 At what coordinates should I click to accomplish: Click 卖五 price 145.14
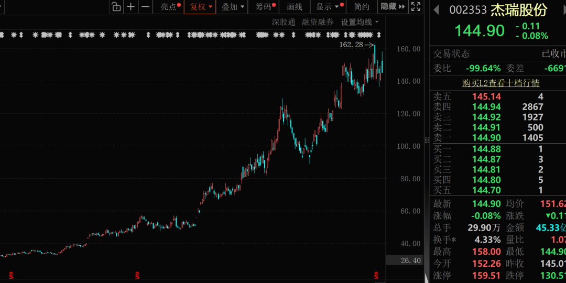pyautogui.click(x=486, y=96)
